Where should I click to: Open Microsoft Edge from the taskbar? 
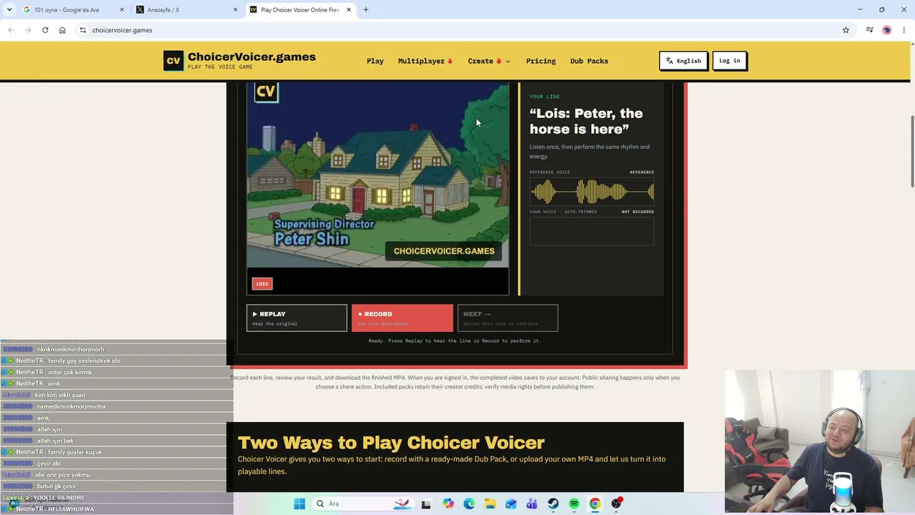(x=469, y=504)
